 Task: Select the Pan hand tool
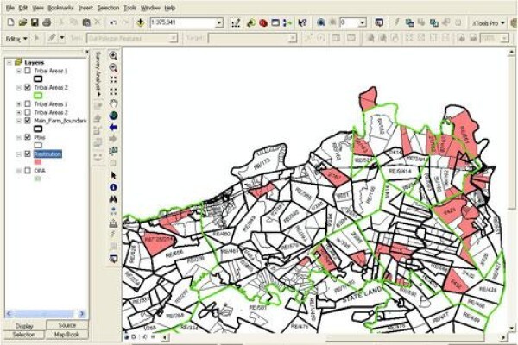pyautogui.click(x=113, y=103)
